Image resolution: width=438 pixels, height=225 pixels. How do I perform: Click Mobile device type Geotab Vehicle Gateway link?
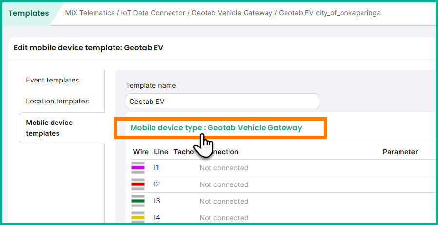pos(216,128)
